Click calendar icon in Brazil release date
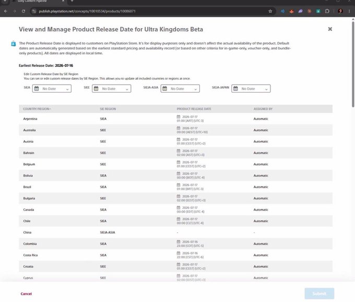Viewport: 355px width, 302px height. (x=179, y=185)
